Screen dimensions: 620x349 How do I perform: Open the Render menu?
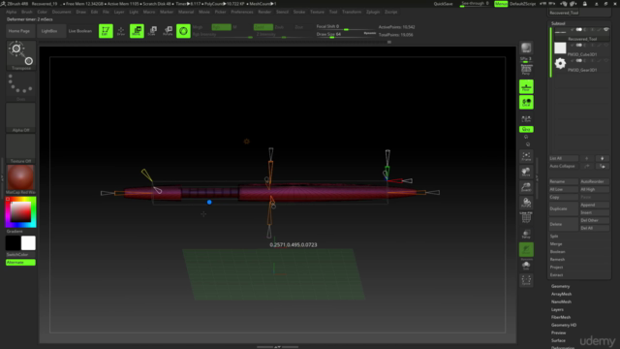(264, 12)
